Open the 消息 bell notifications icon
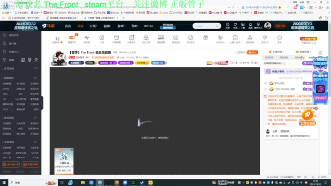This screenshot has height=186, width=331. [x=250, y=26]
